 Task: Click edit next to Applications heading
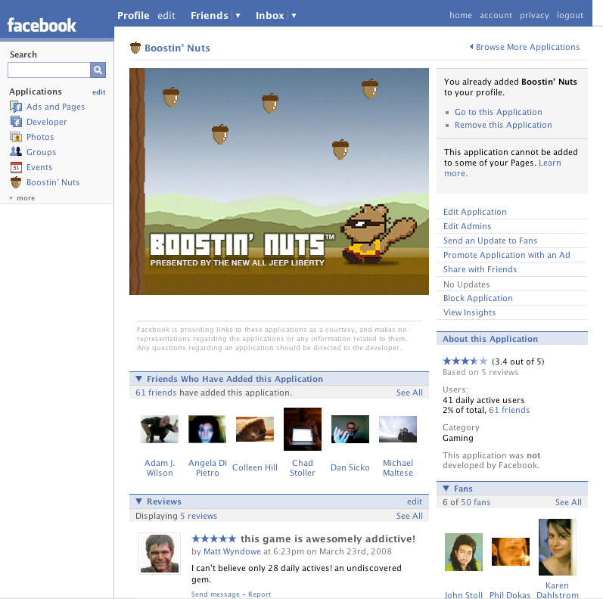pyautogui.click(x=99, y=92)
